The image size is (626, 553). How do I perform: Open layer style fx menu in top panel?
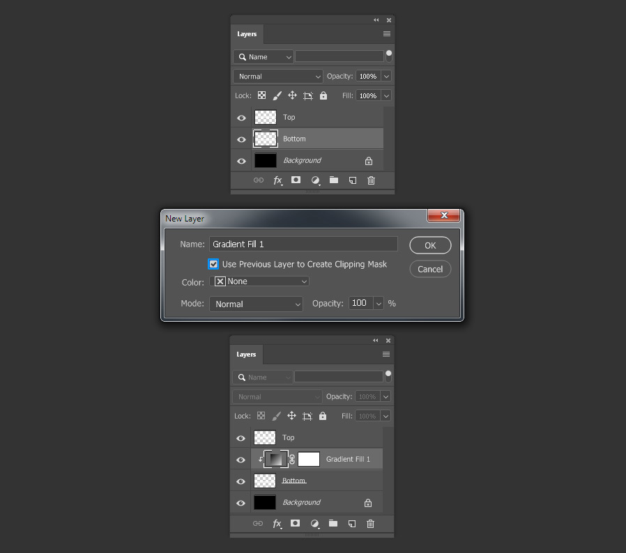point(278,180)
